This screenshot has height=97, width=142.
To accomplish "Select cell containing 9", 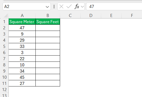I will point(22,34).
